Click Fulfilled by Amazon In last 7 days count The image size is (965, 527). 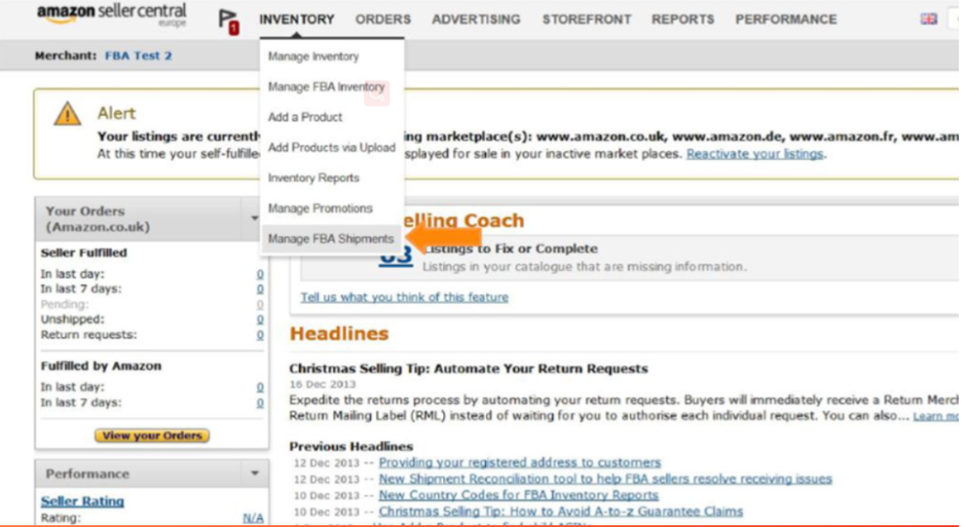(x=260, y=403)
